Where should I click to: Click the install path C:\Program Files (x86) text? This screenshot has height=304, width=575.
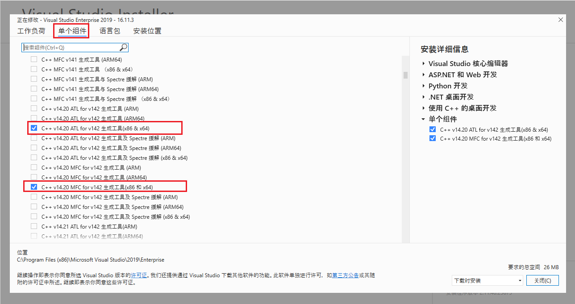pyautogui.click(x=91, y=259)
